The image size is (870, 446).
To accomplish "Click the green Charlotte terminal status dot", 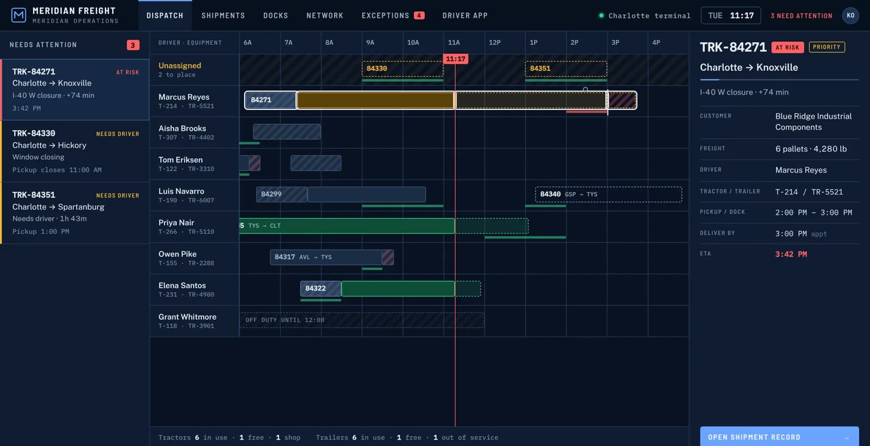I will click(x=601, y=15).
